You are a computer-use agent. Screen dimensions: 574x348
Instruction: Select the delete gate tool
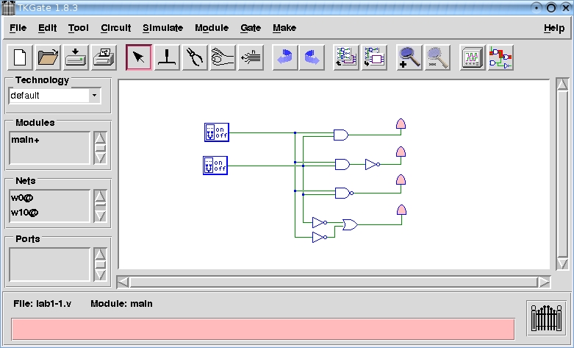click(x=167, y=57)
